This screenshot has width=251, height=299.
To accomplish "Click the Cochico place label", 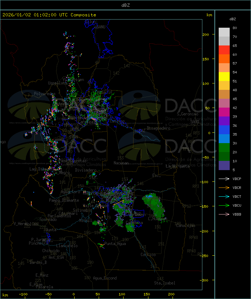I will pos(148,255).
